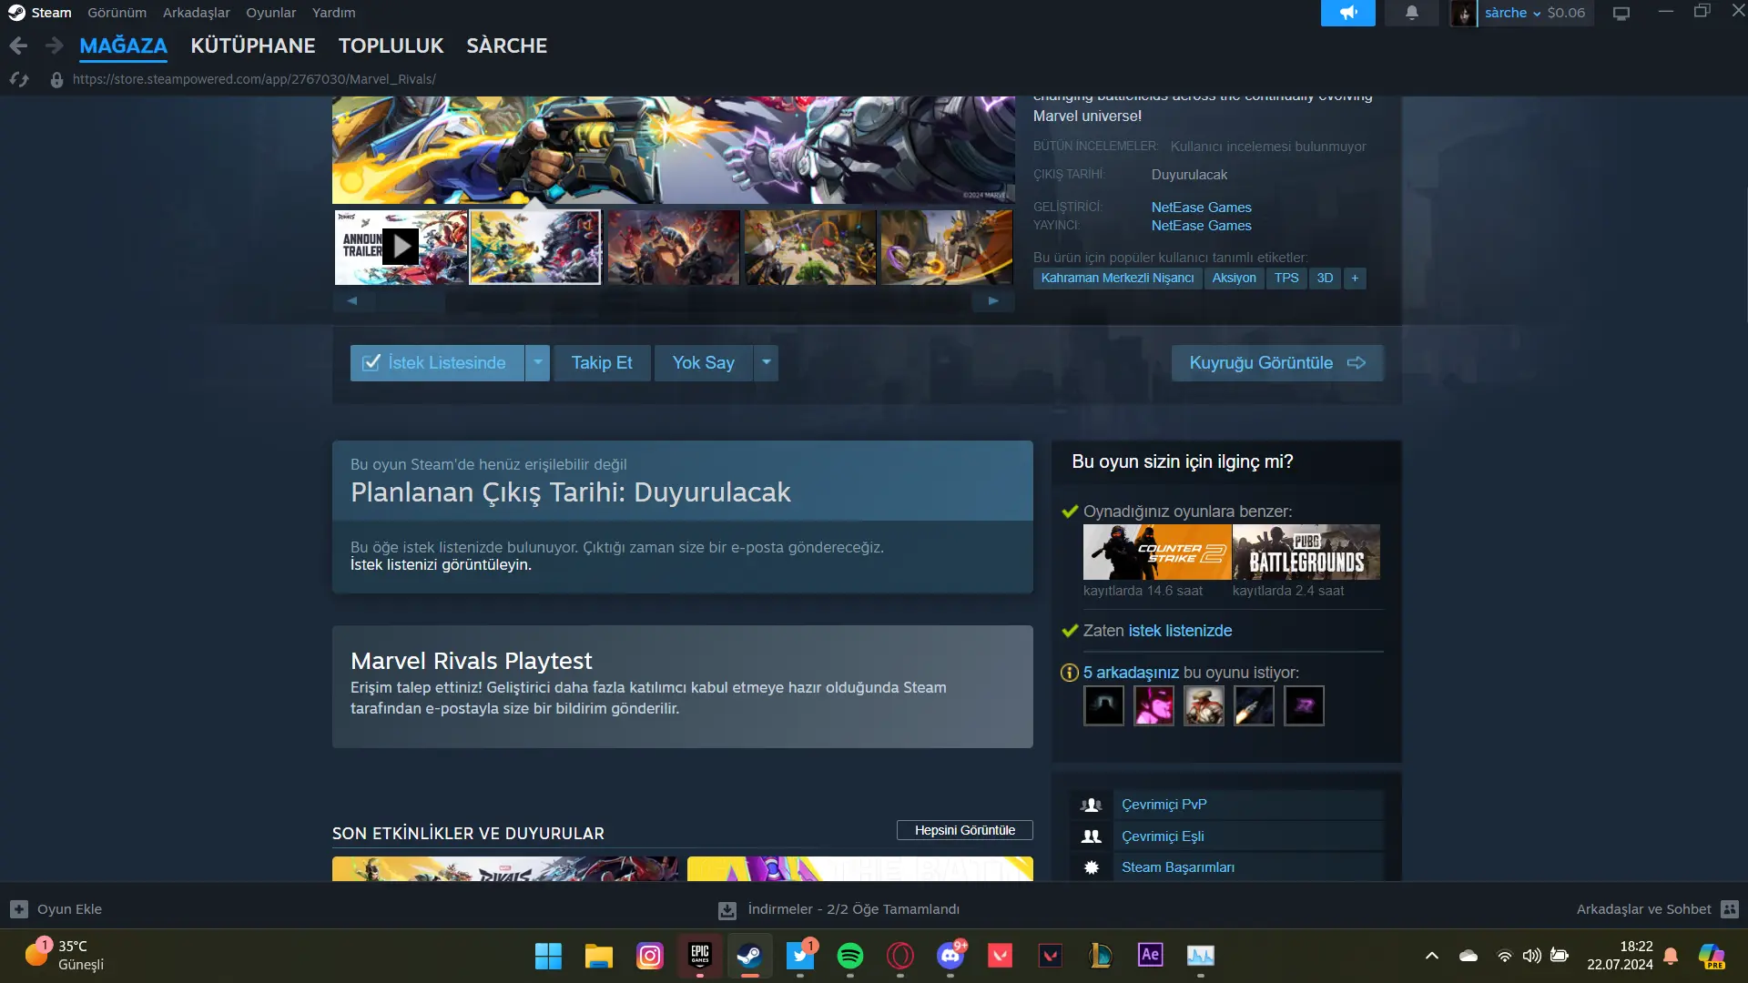Reload the store page with refresh icon

click(x=19, y=79)
